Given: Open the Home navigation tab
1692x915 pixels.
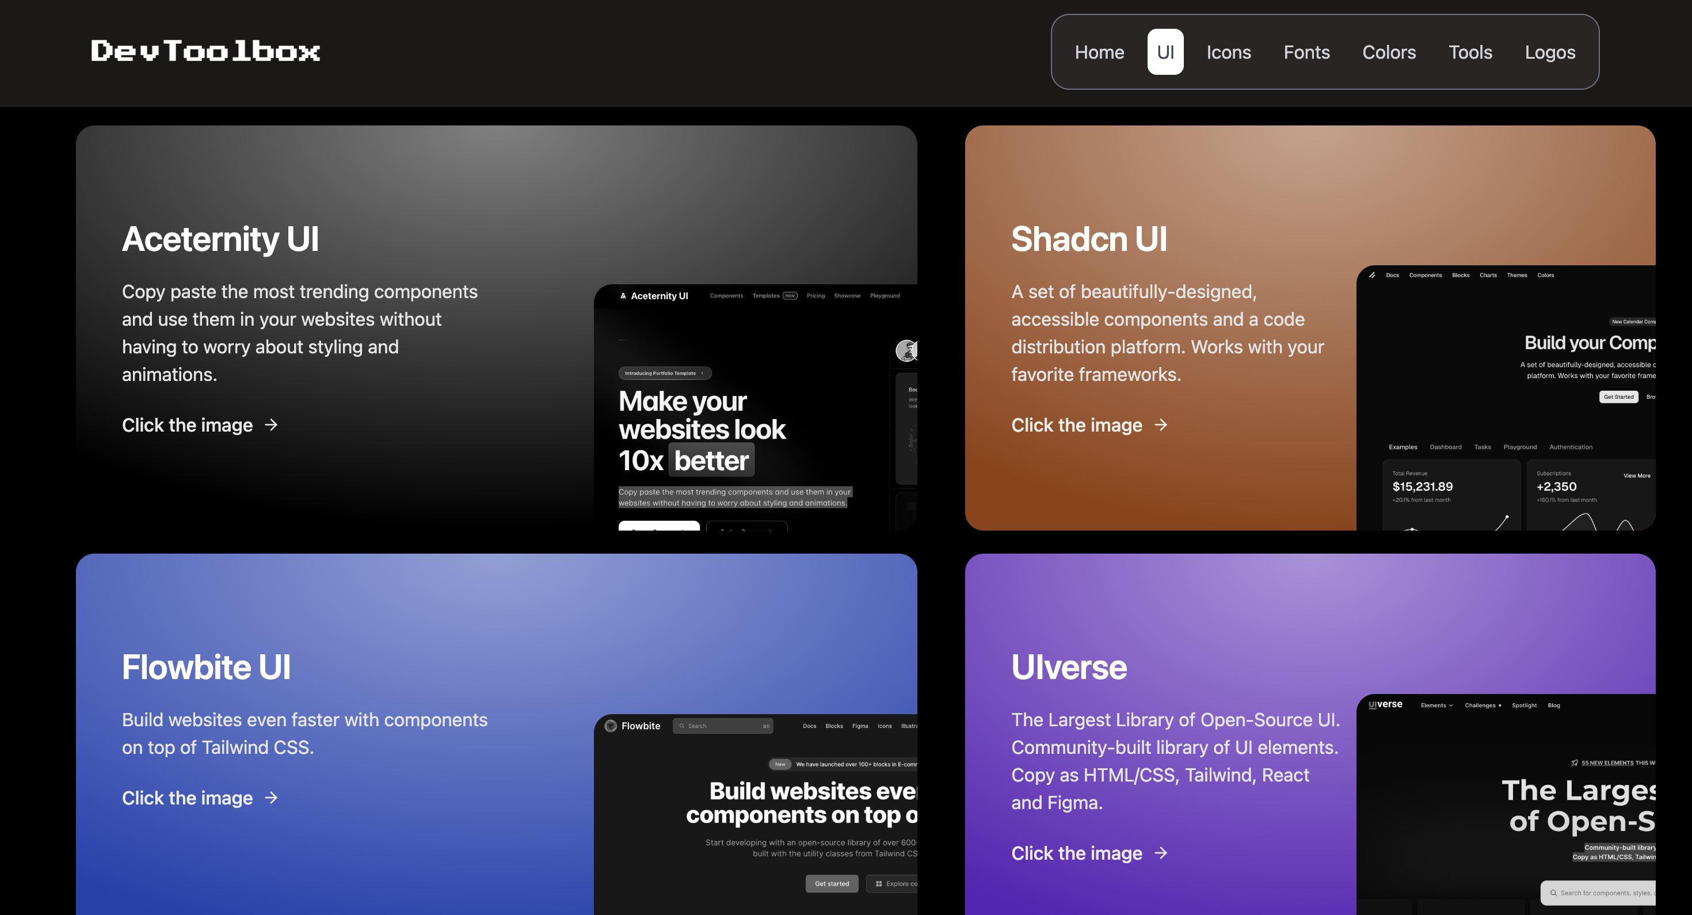Looking at the screenshot, I should tap(1099, 52).
